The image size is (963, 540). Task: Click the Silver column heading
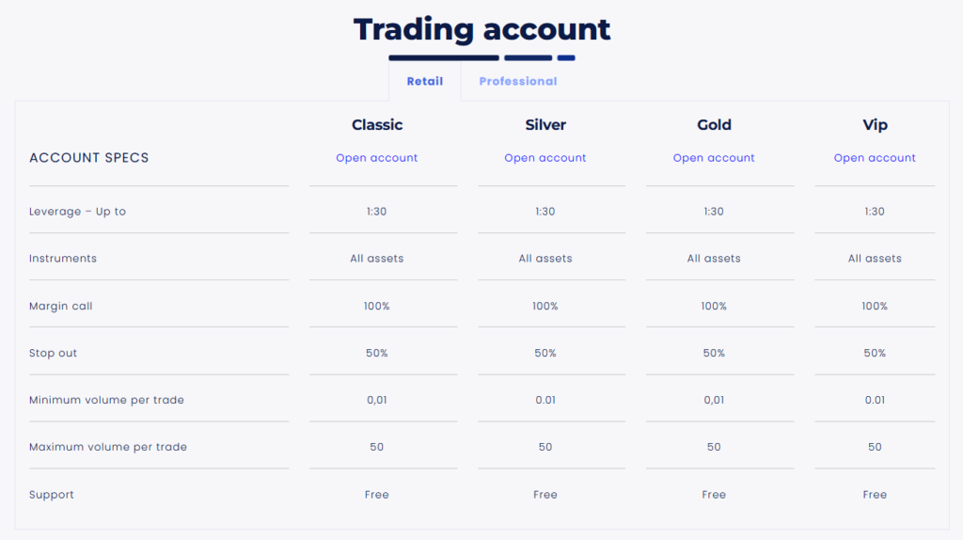545,125
